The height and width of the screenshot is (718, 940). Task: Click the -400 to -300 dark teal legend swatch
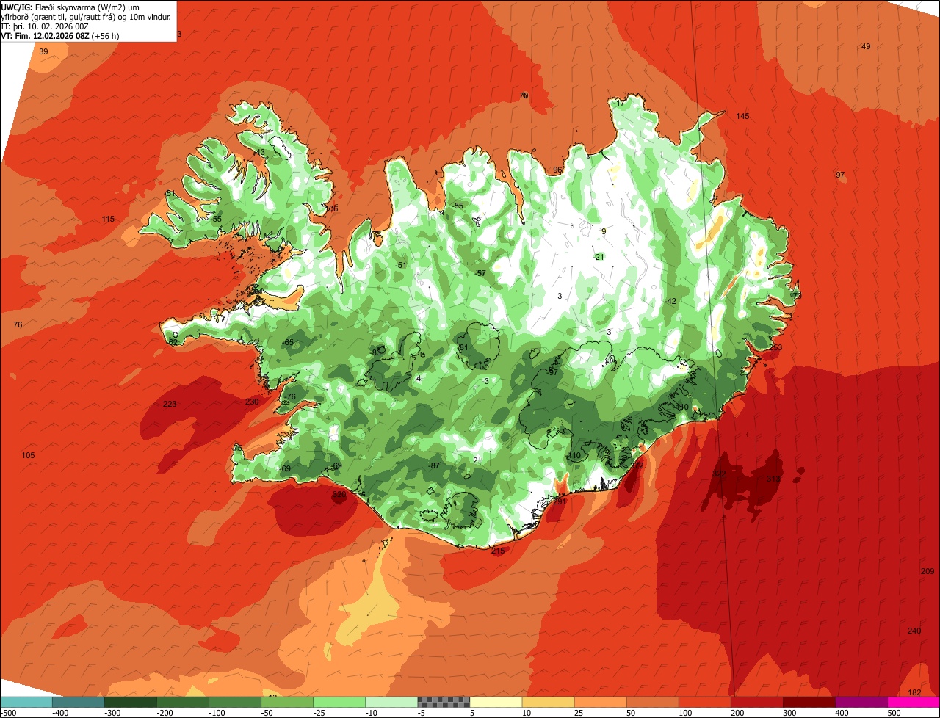coord(78,702)
